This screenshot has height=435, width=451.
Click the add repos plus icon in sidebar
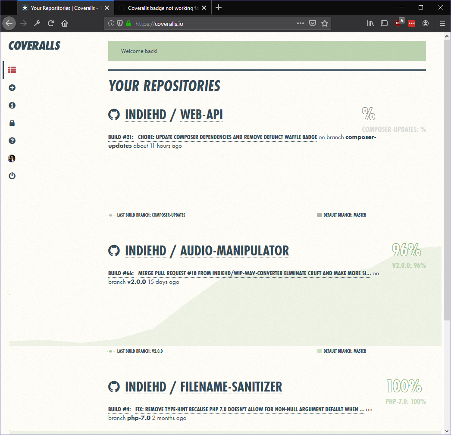pyautogui.click(x=12, y=87)
